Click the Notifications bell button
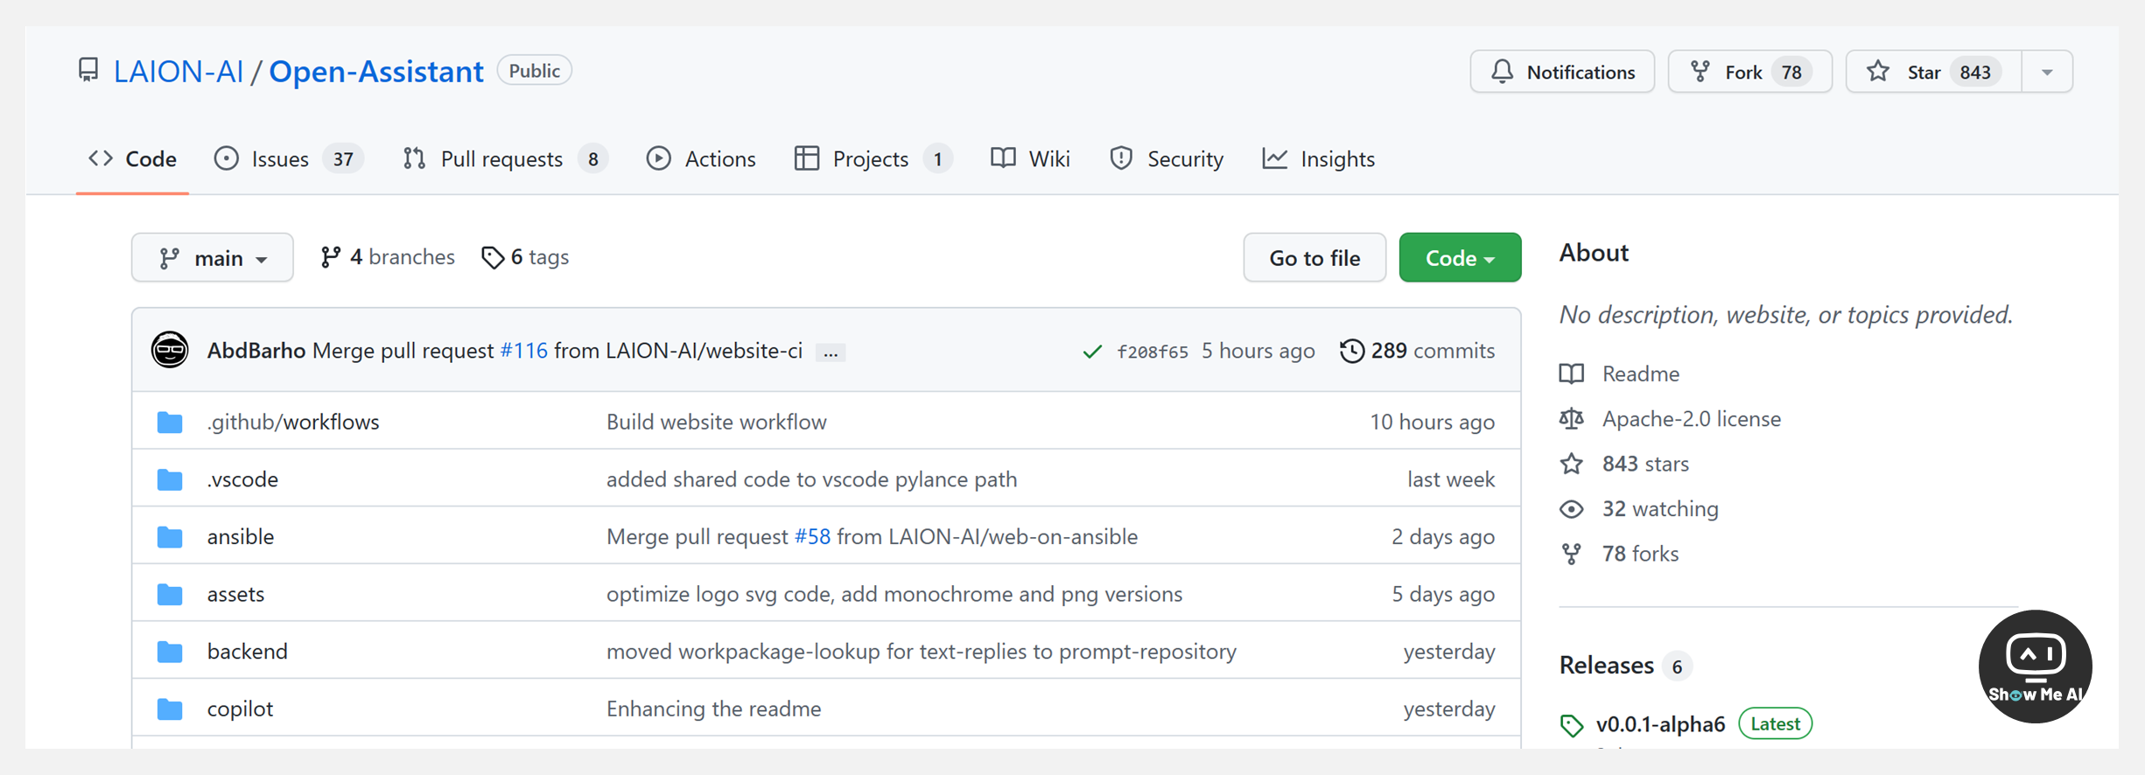The height and width of the screenshot is (775, 2145). pos(1562,72)
